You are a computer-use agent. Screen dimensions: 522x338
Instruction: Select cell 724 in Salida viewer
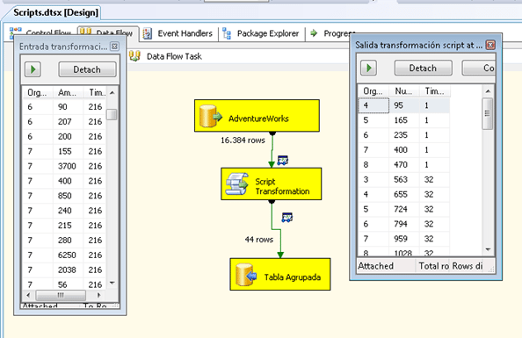coord(404,209)
